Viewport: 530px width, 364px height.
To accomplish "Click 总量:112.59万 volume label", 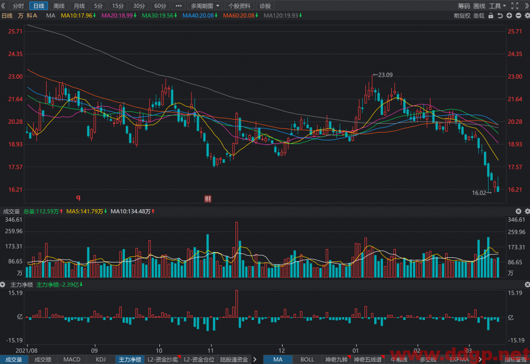I will point(43,211).
